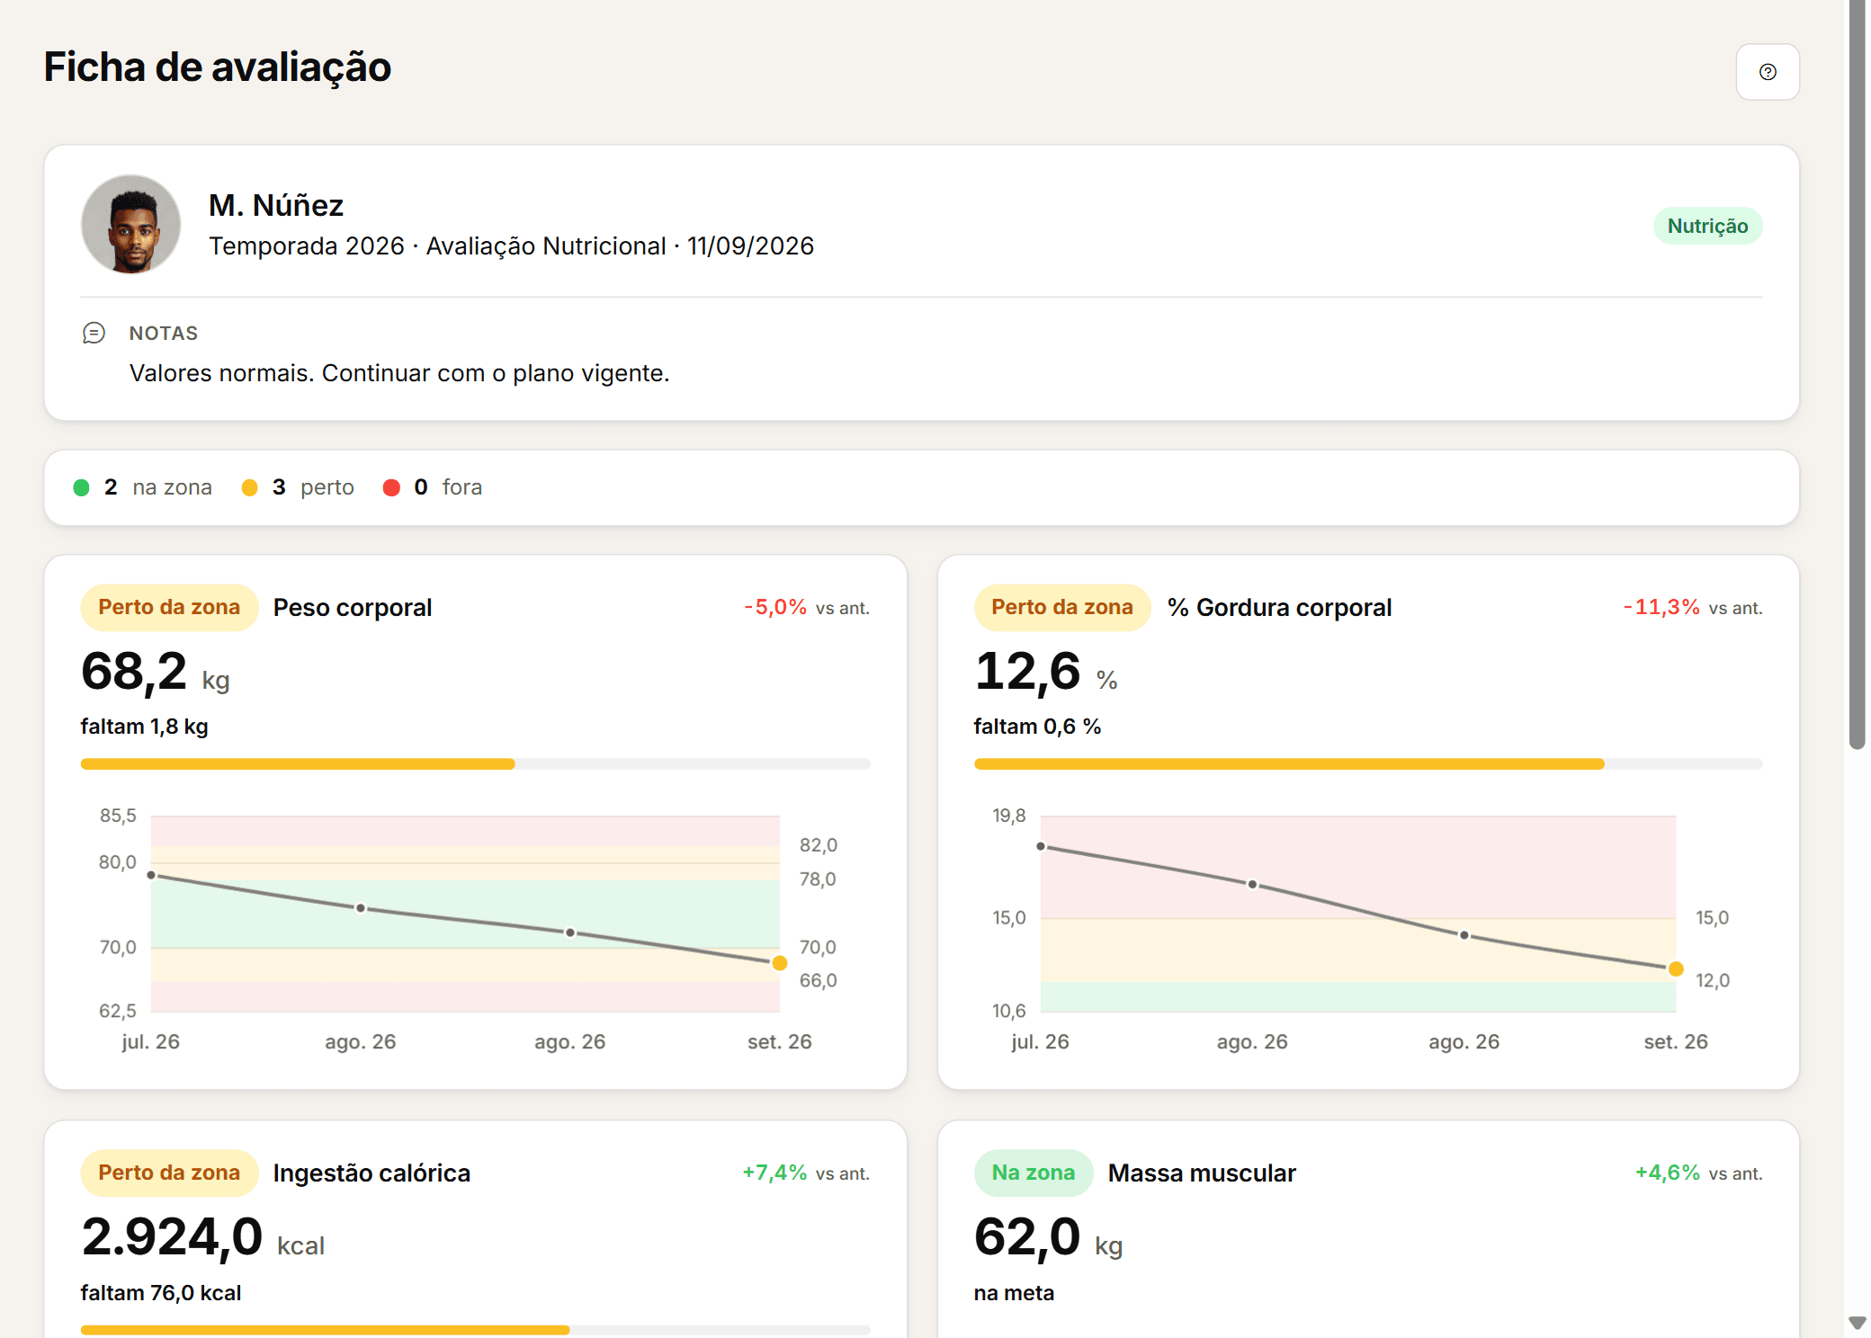This screenshot has width=1871, height=1338.
Task: Click the '62,0 kg' muscle mass value
Action: [x=1049, y=1237]
